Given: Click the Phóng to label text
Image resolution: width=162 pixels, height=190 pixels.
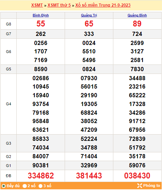Looking at the screenshot, I should tap(152, 185).
